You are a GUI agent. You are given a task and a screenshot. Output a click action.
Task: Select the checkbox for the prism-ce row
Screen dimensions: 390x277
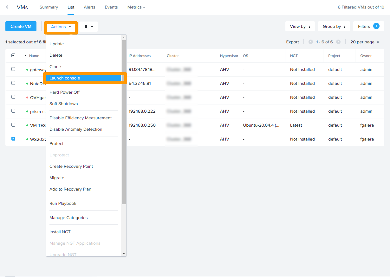[x=13, y=111]
